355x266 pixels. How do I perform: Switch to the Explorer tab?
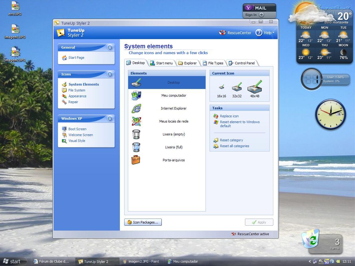point(187,63)
